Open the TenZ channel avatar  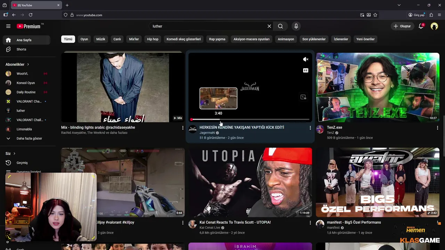[320, 130]
